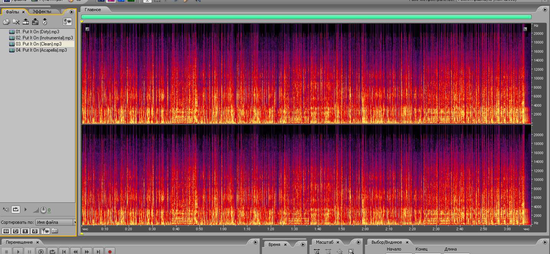Click the Import File folder icon
550x254 pixels.
pos(7,22)
